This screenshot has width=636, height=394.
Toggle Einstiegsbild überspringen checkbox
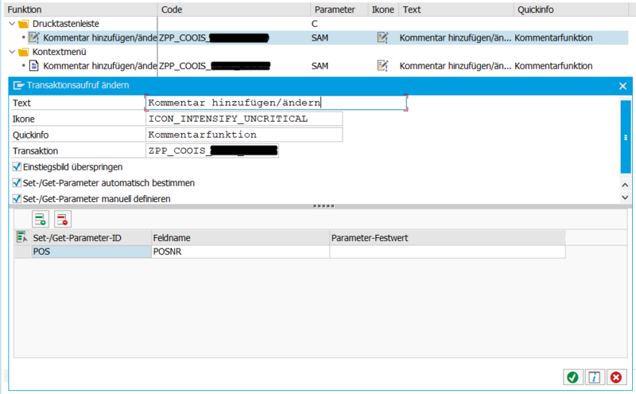(17, 166)
